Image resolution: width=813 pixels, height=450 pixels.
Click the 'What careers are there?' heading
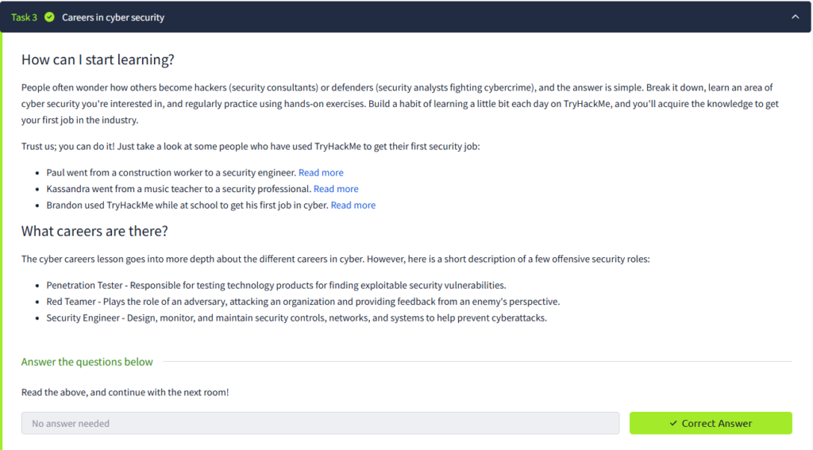tap(94, 231)
